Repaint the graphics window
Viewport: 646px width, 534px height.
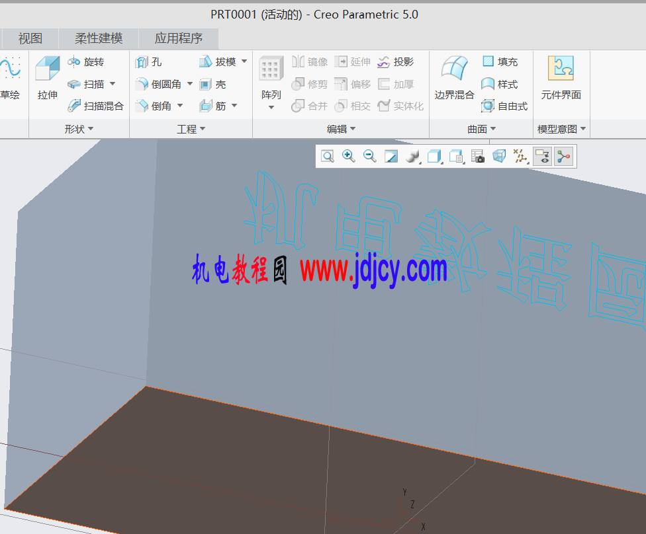tap(391, 157)
